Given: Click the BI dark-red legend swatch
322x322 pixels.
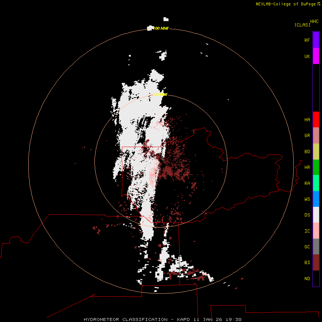Looking at the screenshot, I should click(316, 263).
